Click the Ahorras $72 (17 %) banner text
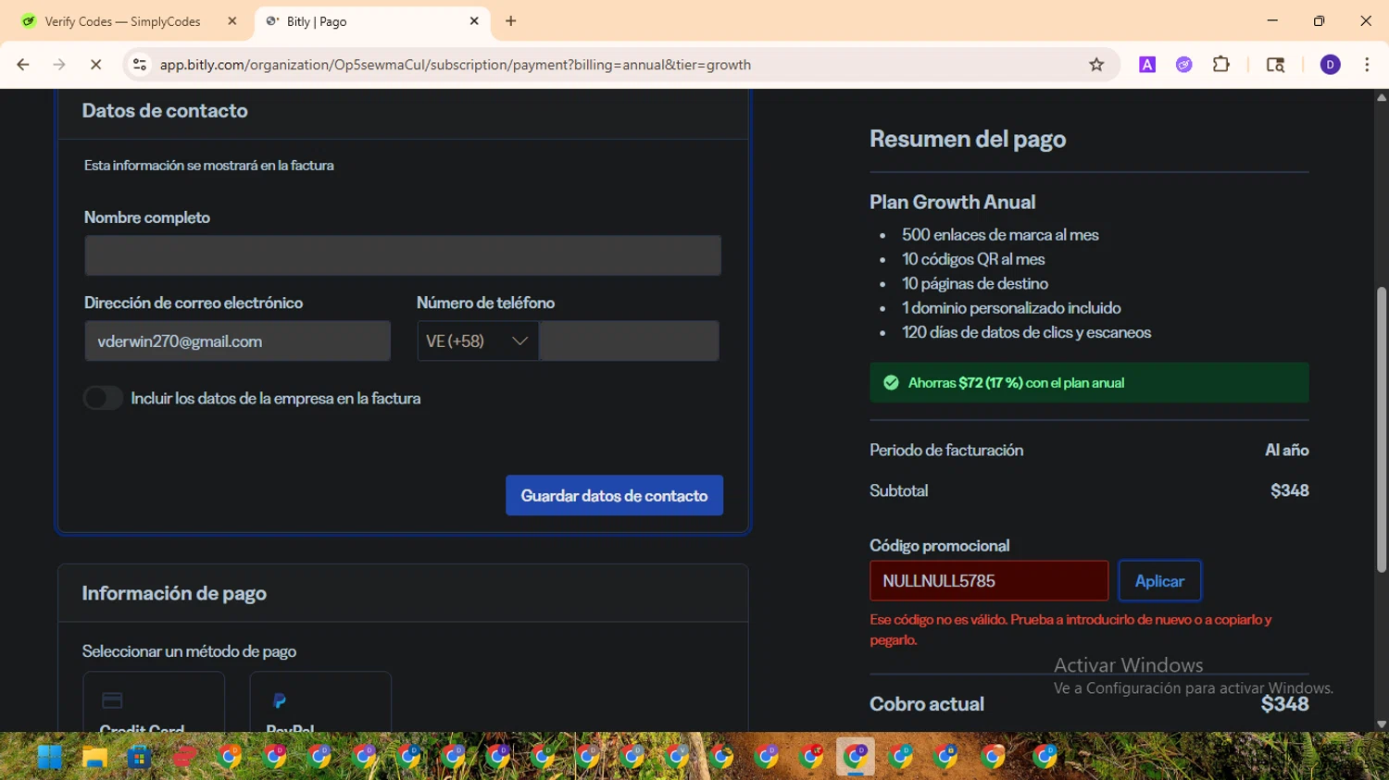 [x=1016, y=383]
